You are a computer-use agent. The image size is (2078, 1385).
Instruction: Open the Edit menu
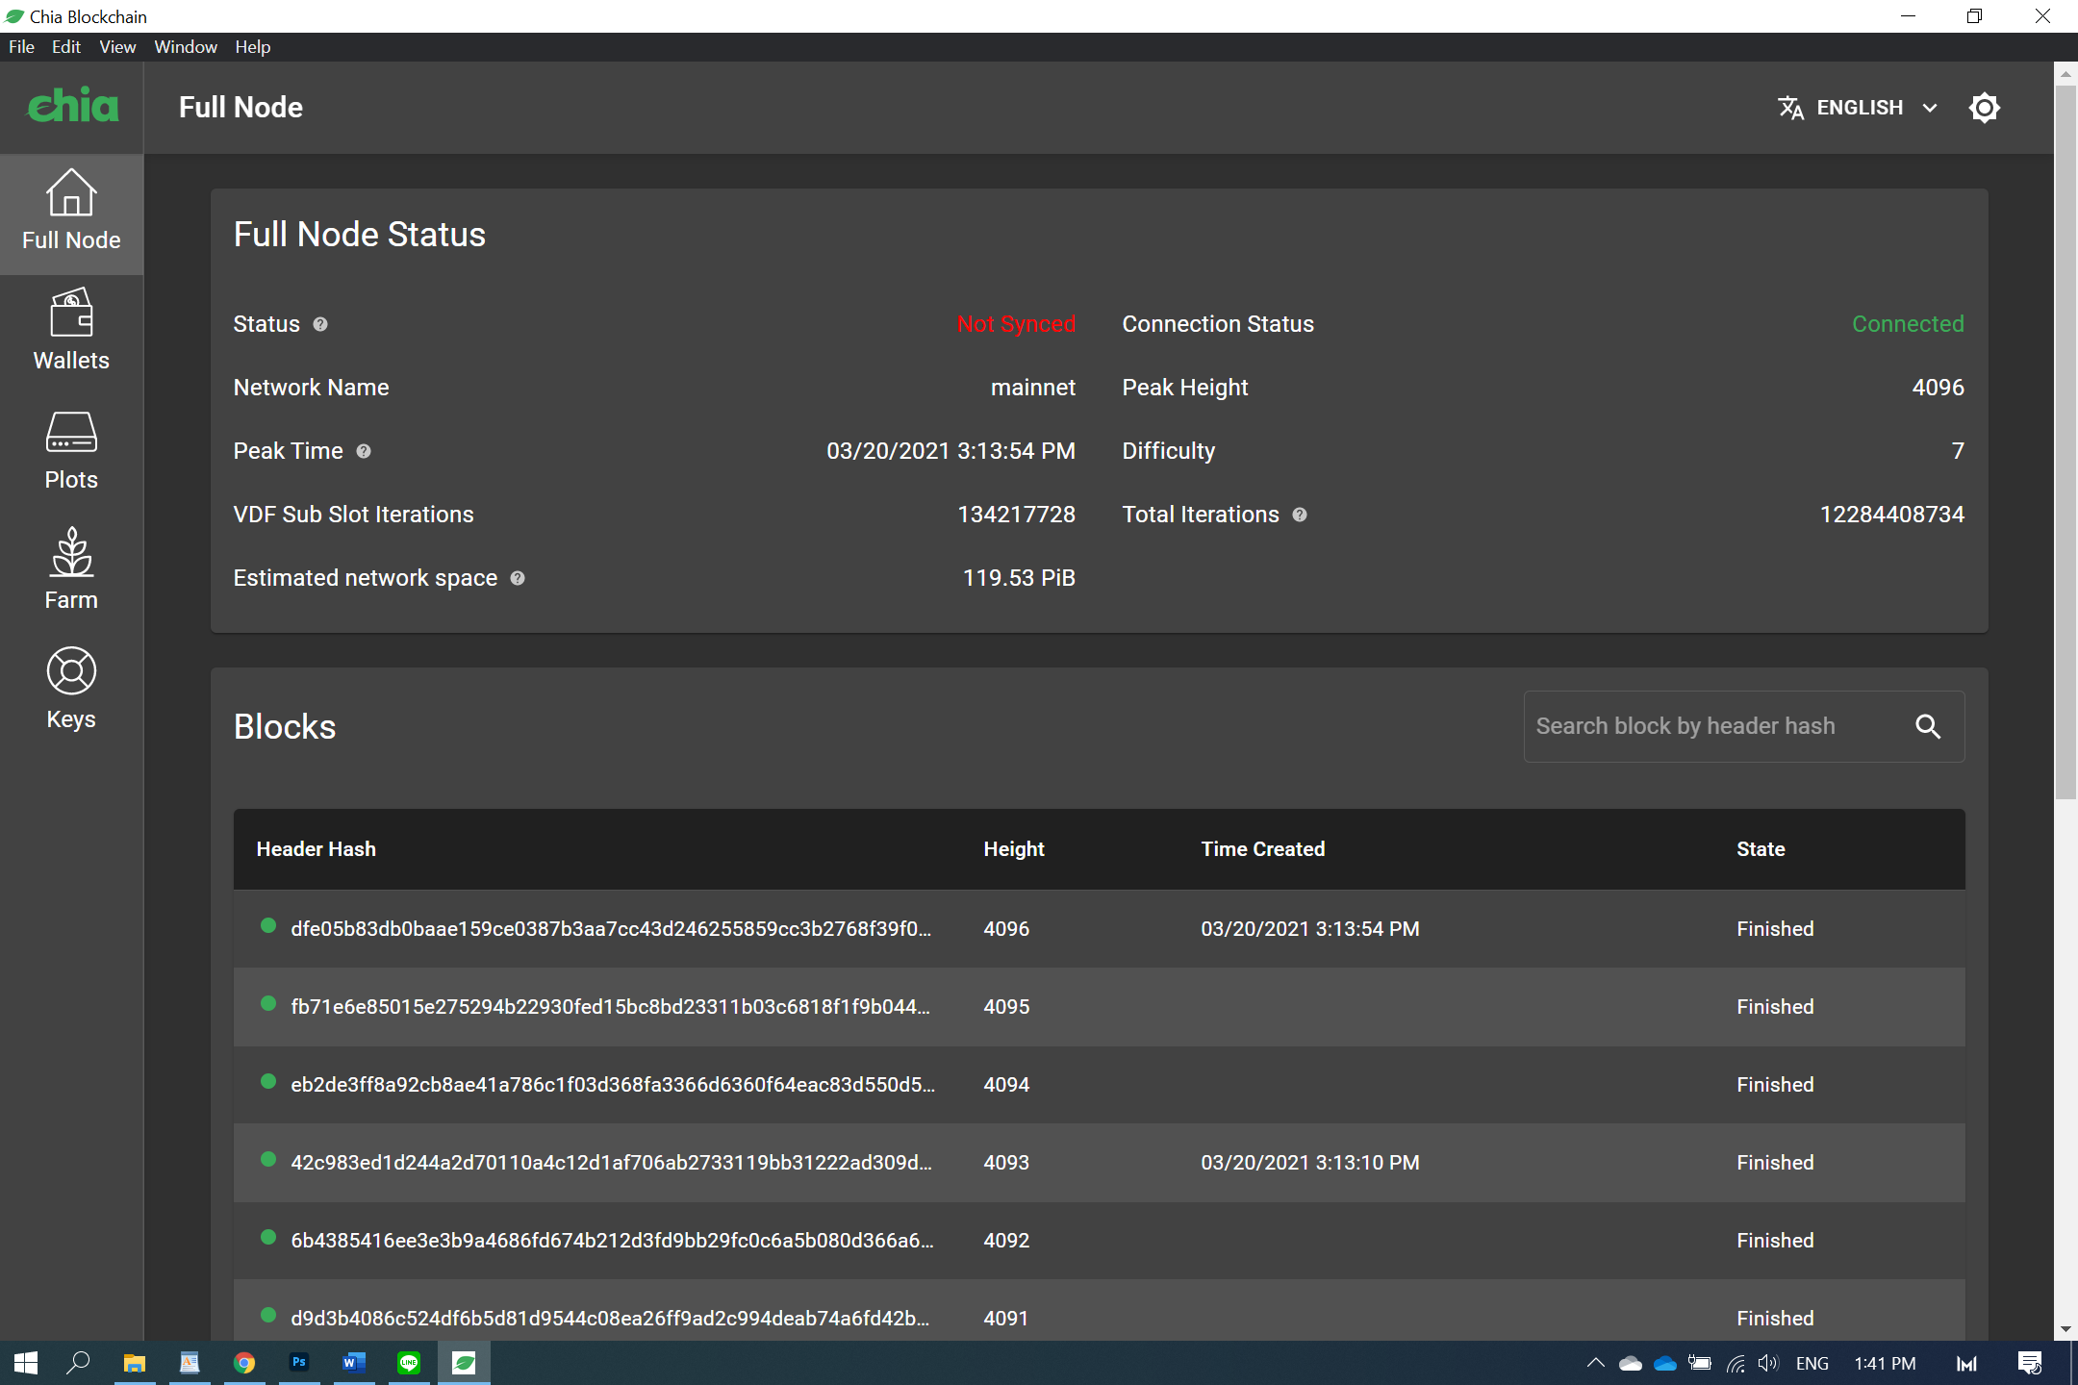pos(66,47)
